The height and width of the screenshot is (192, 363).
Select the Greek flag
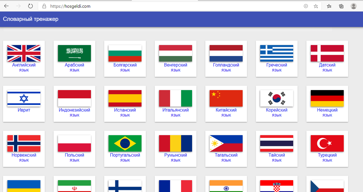click(277, 53)
